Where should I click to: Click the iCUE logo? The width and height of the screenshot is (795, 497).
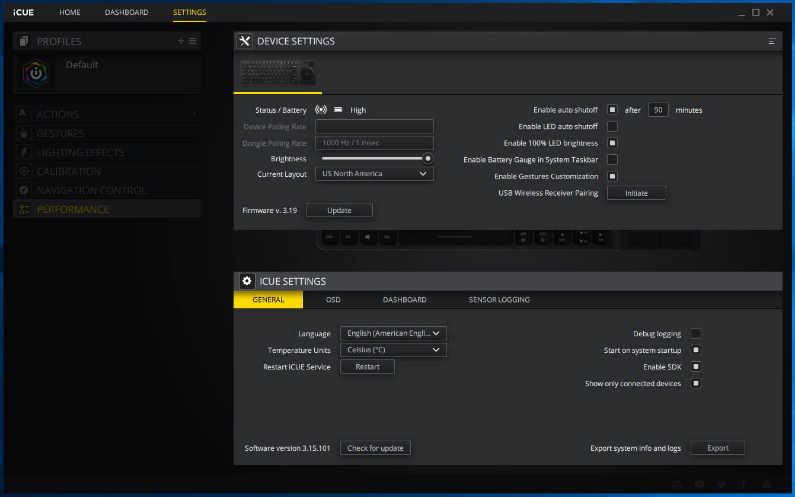point(24,12)
